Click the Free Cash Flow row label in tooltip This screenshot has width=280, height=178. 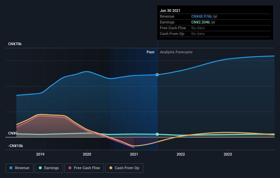tap(173, 28)
